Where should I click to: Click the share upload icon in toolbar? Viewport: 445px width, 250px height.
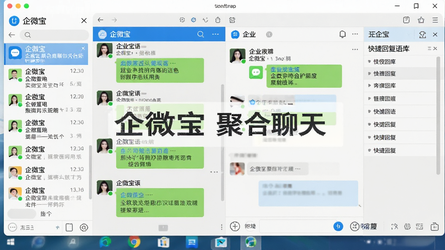[218, 20]
